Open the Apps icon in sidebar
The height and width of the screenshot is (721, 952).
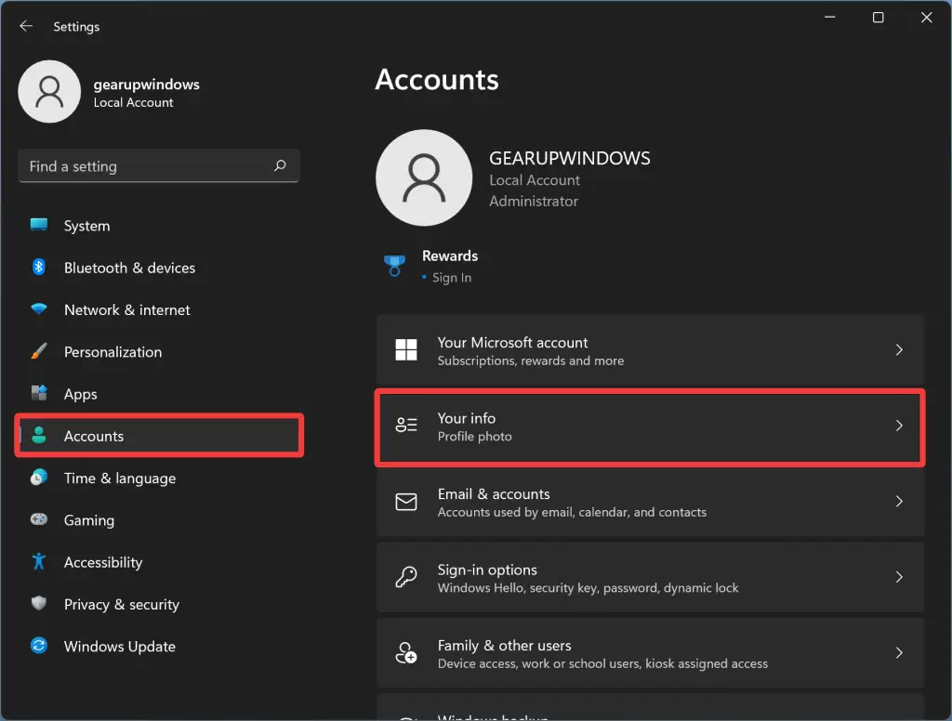[x=39, y=394]
